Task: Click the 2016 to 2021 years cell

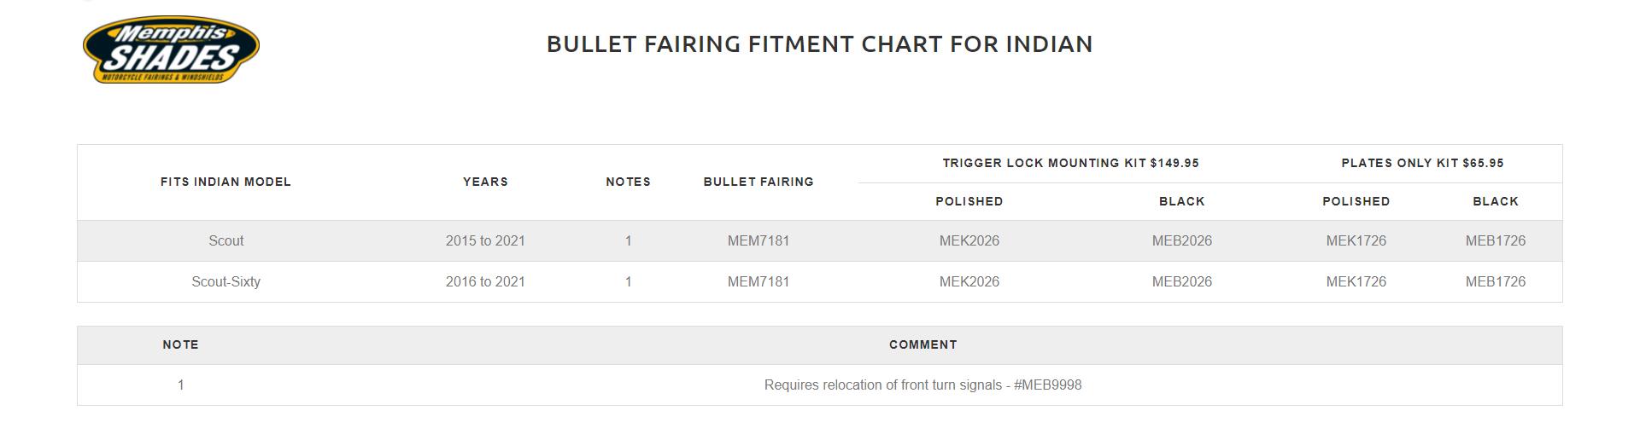Action: (x=485, y=281)
